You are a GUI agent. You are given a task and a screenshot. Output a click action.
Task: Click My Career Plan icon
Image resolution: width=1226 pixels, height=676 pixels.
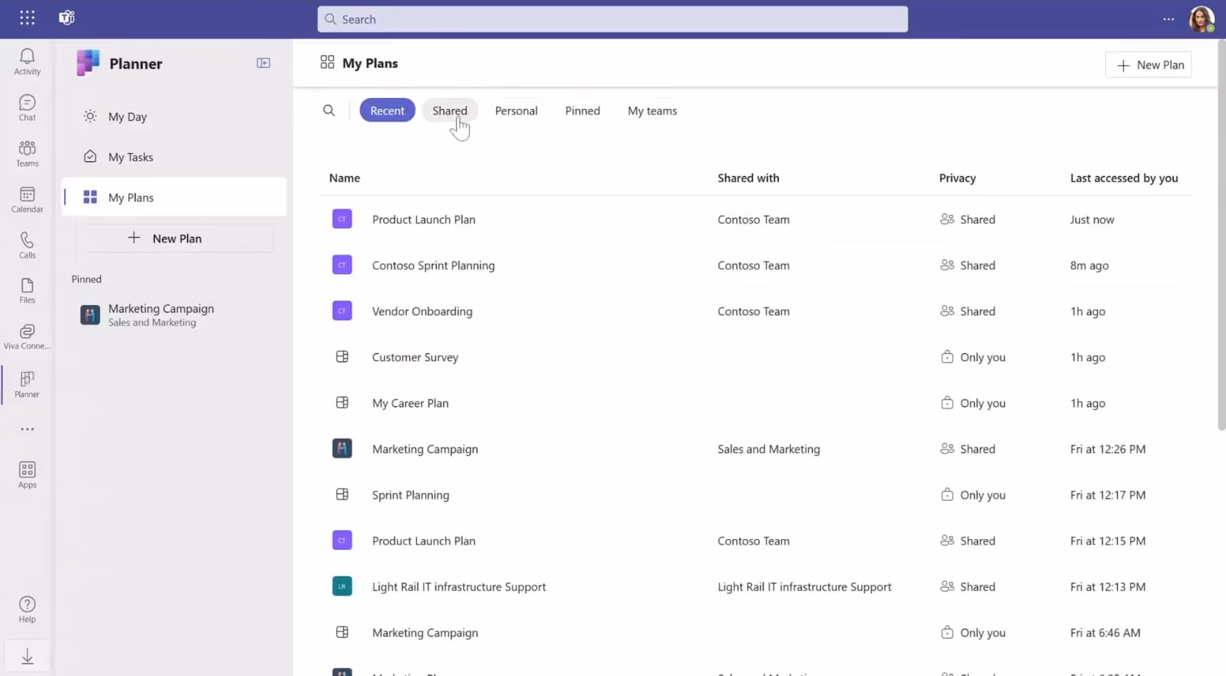pyautogui.click(x=342, y=403)
